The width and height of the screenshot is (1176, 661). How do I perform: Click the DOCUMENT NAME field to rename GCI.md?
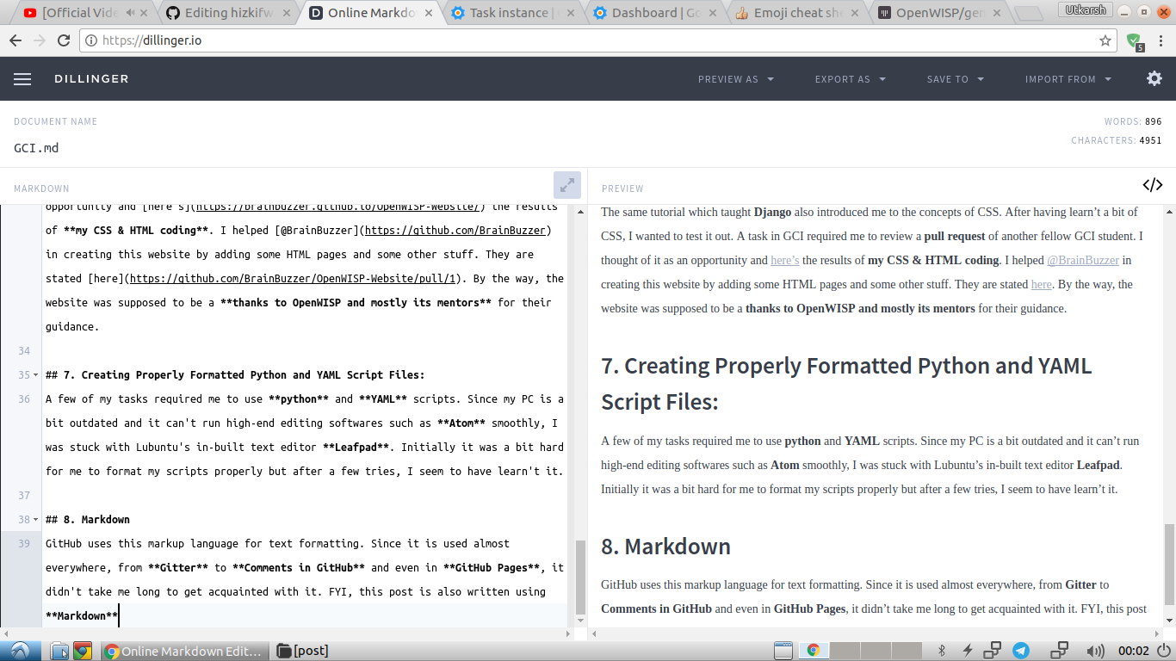click(35, 147)
